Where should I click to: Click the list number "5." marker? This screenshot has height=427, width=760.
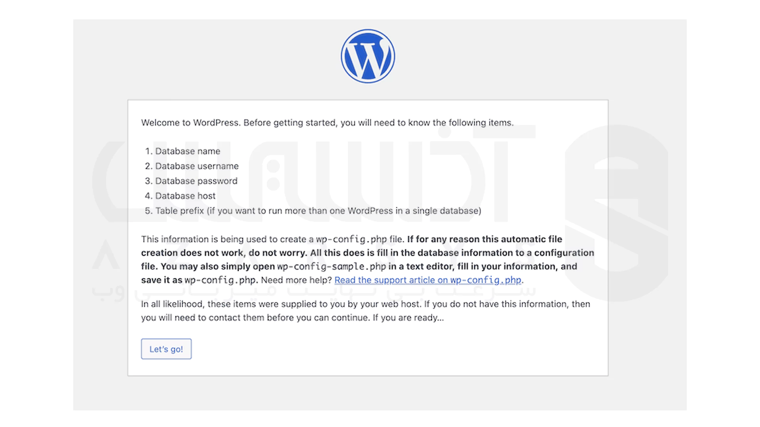148,211
